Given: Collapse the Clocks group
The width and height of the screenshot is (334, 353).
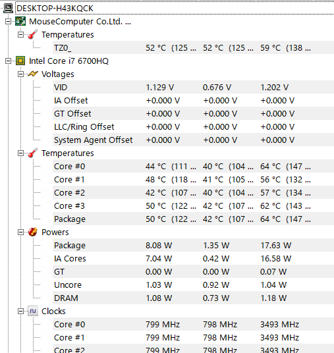Looking at the screenshot, I should click(x=20, y=311).
